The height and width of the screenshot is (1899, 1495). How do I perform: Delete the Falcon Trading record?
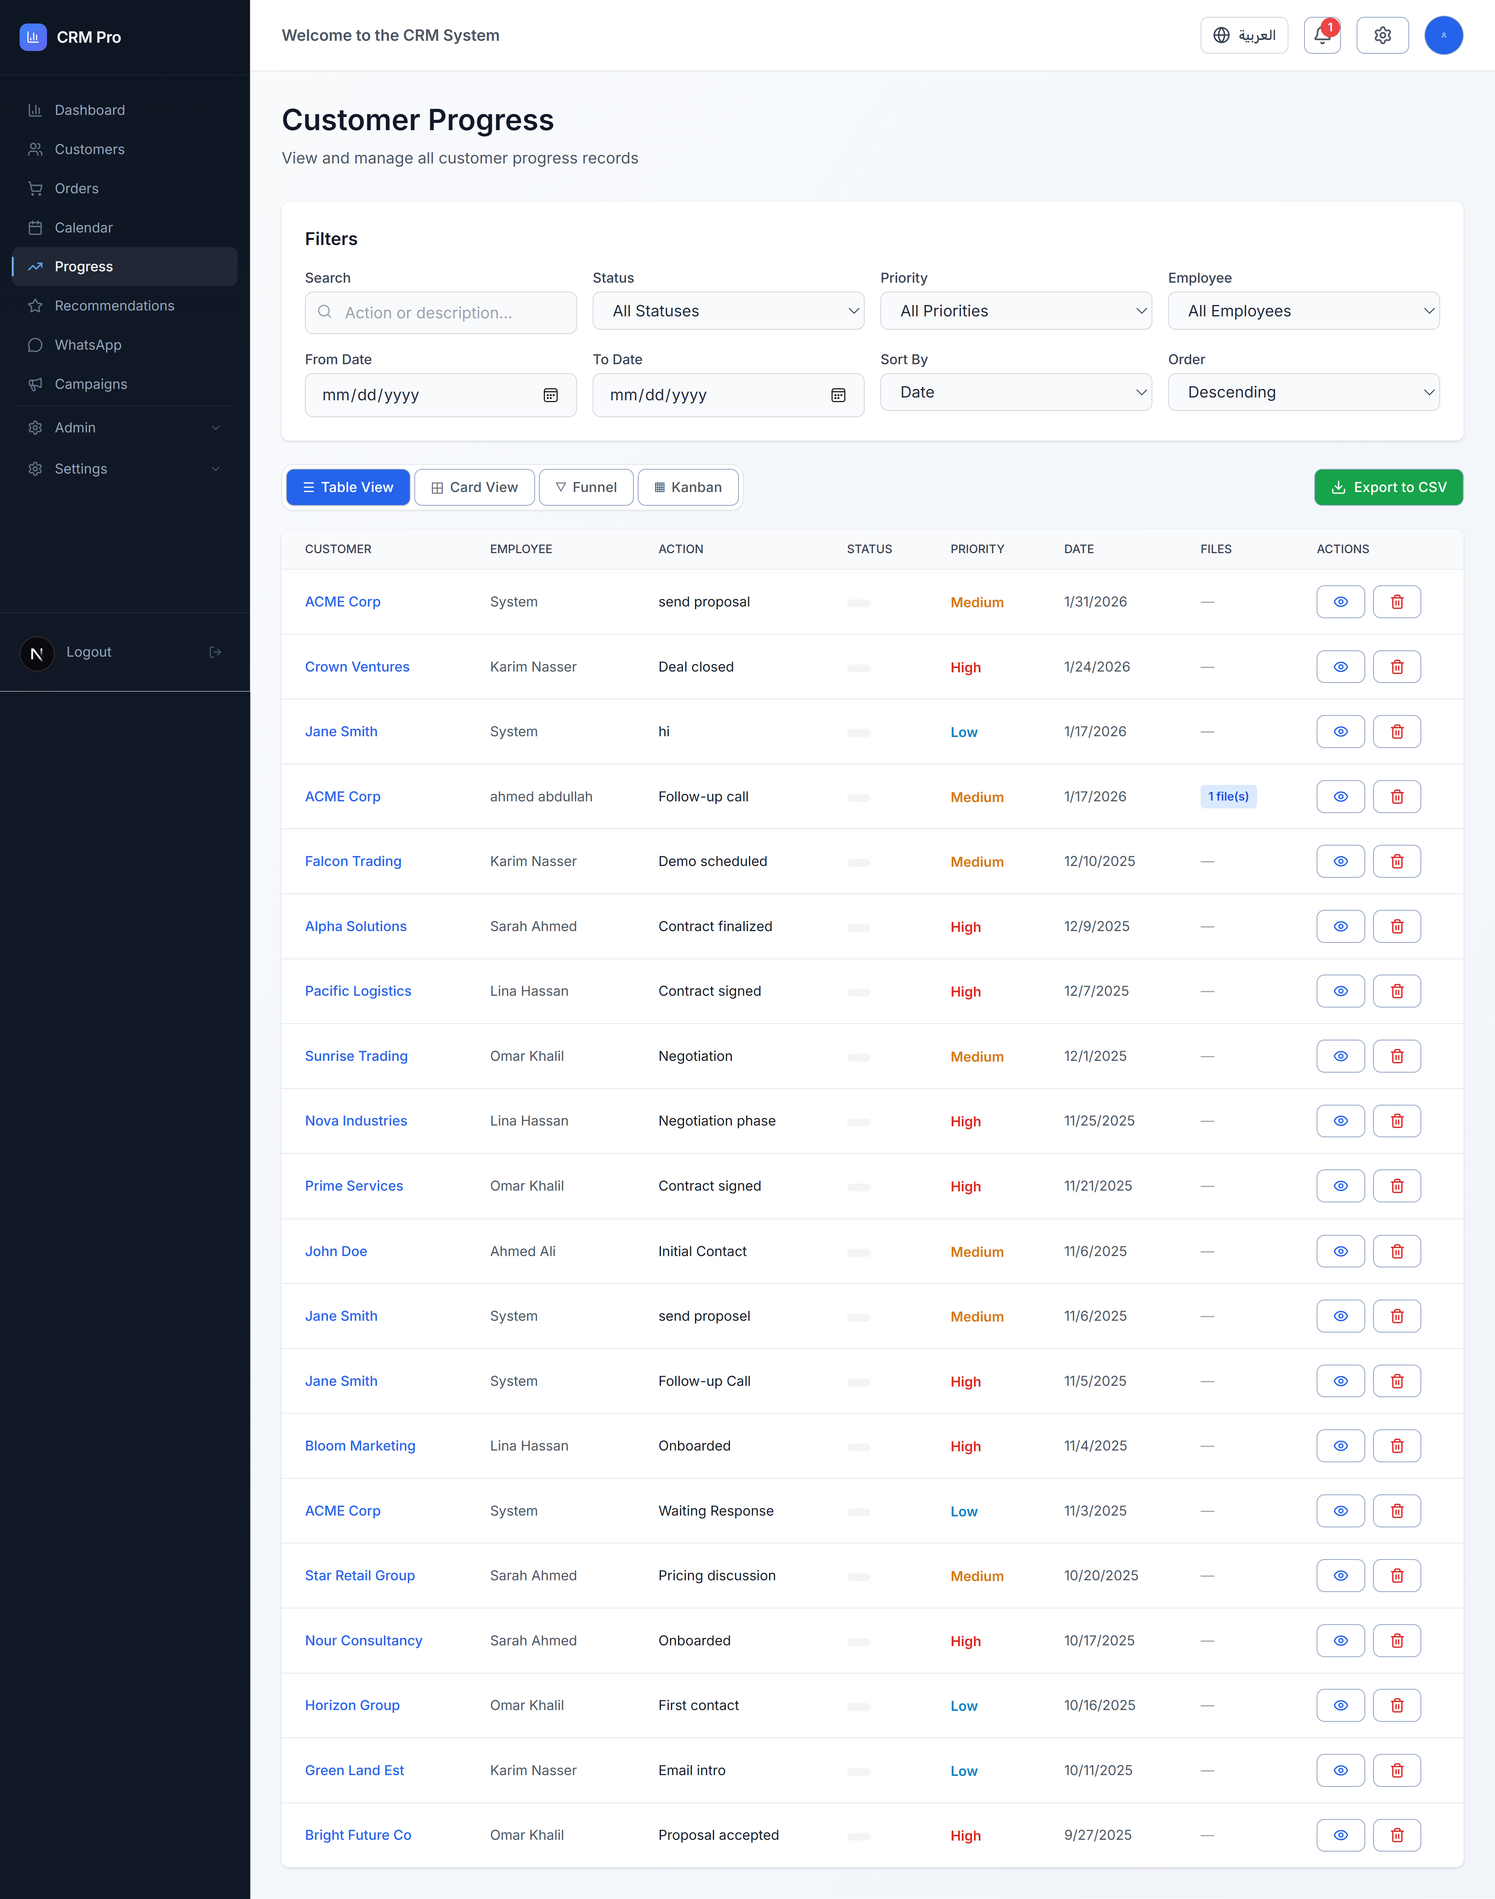coord(1397,862)
